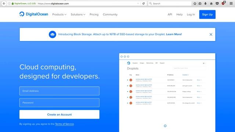Click the DigitalOcean logo

pyautogui.click(x=34, y=14)
